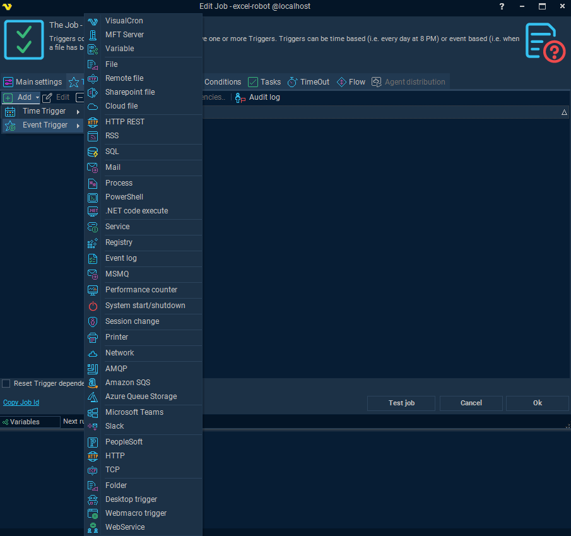Switch to the Flow tab

[x=351, y=82]
